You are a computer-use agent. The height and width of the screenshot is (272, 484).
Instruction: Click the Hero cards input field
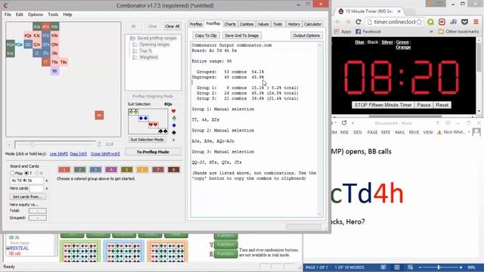[37, 188]
